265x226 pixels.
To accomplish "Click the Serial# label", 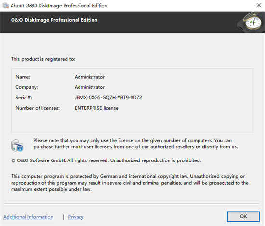I will click(24, 97).
